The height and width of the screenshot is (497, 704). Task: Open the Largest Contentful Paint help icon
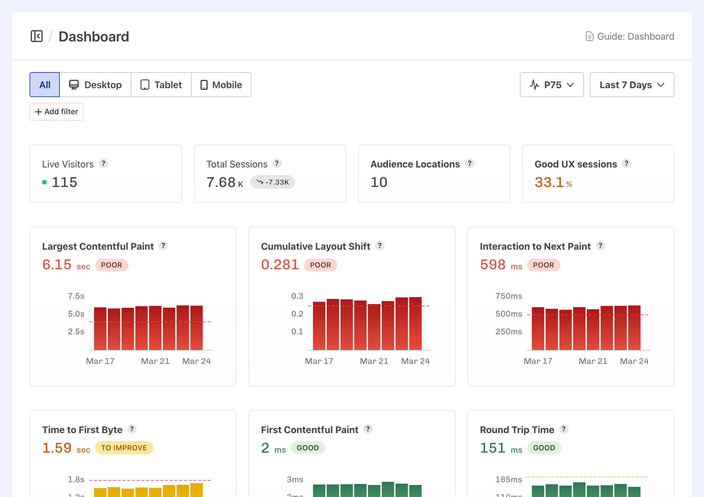coord(163,246)
